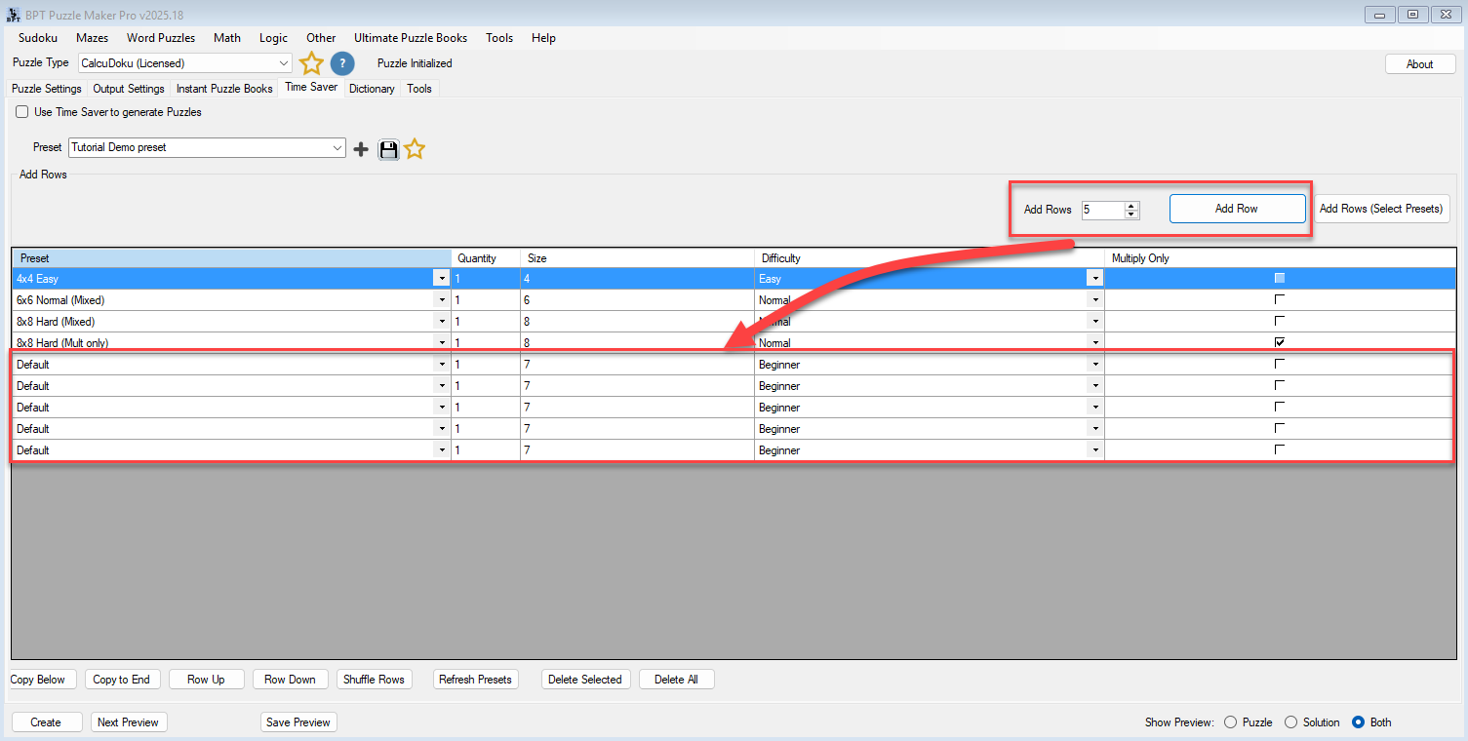Expand the Tutorial Demo preset dropdown
The width and height of the screenshot is (1468, 741).
[x=337, y=148]
